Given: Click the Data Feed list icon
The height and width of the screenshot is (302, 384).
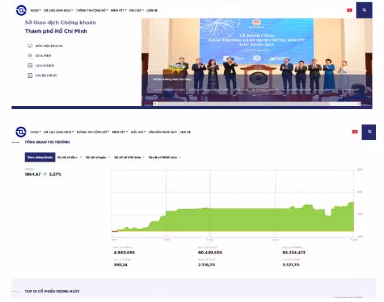Looking at the screenshot, I should click(x=30, y=55).
